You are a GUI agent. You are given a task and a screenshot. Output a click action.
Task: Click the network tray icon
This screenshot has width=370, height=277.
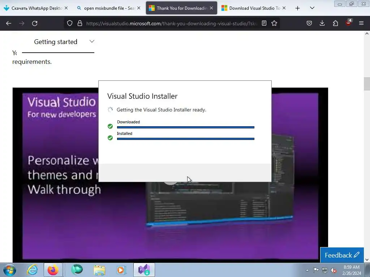[x=325, y=270]
